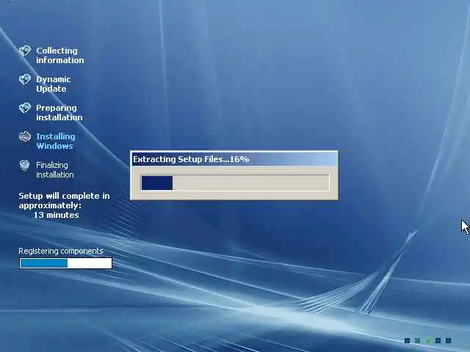The height and width of the screenshot is (352, 470).
Task: Click the 'Setup will complete in approximately' text
Action: 64,200
